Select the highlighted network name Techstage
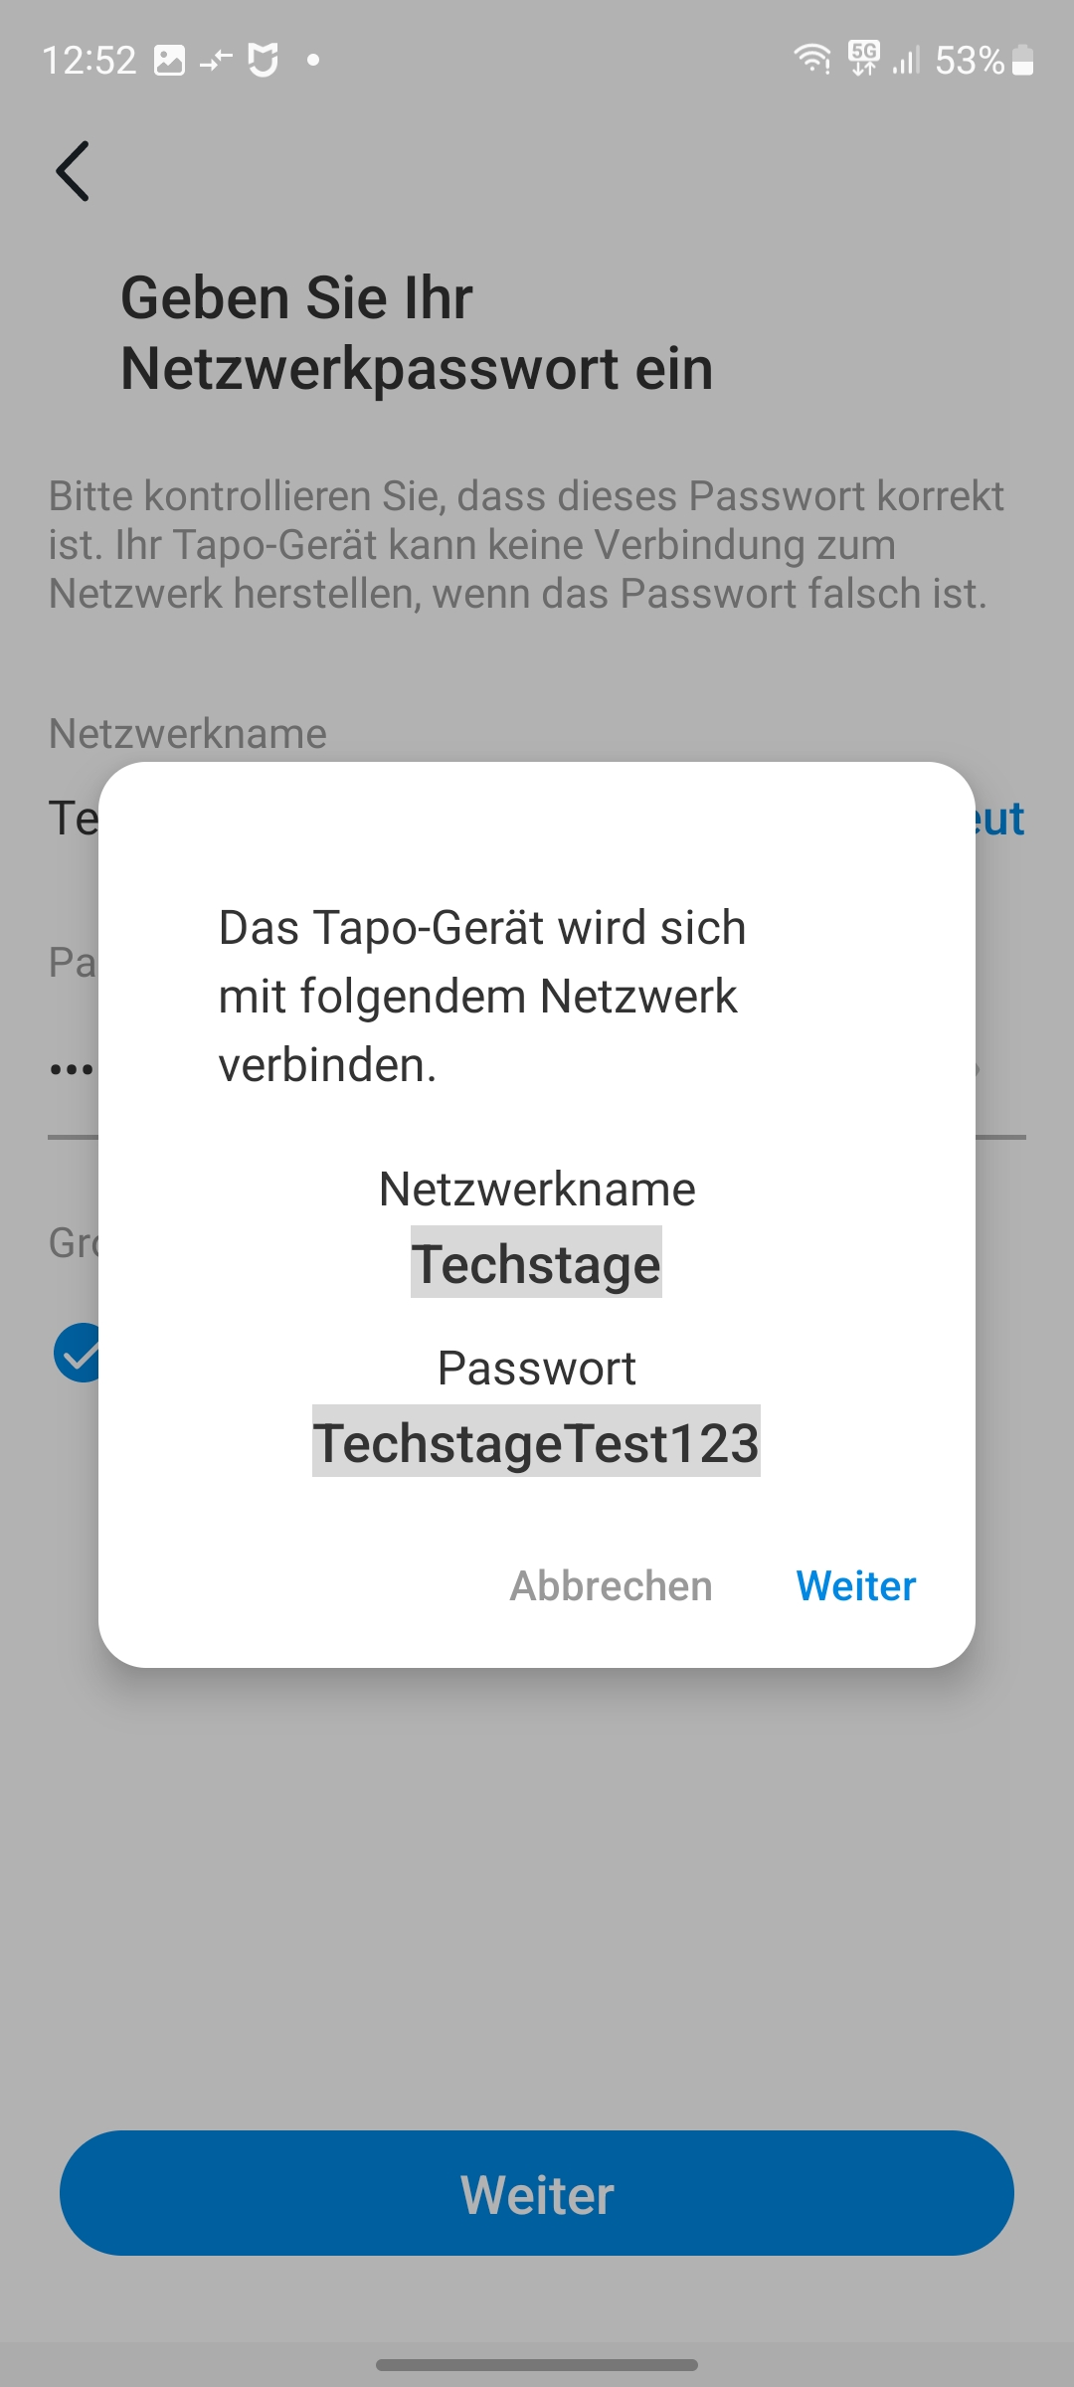This screenshot has height=2387, width=1074. (x=536, y=1263)
